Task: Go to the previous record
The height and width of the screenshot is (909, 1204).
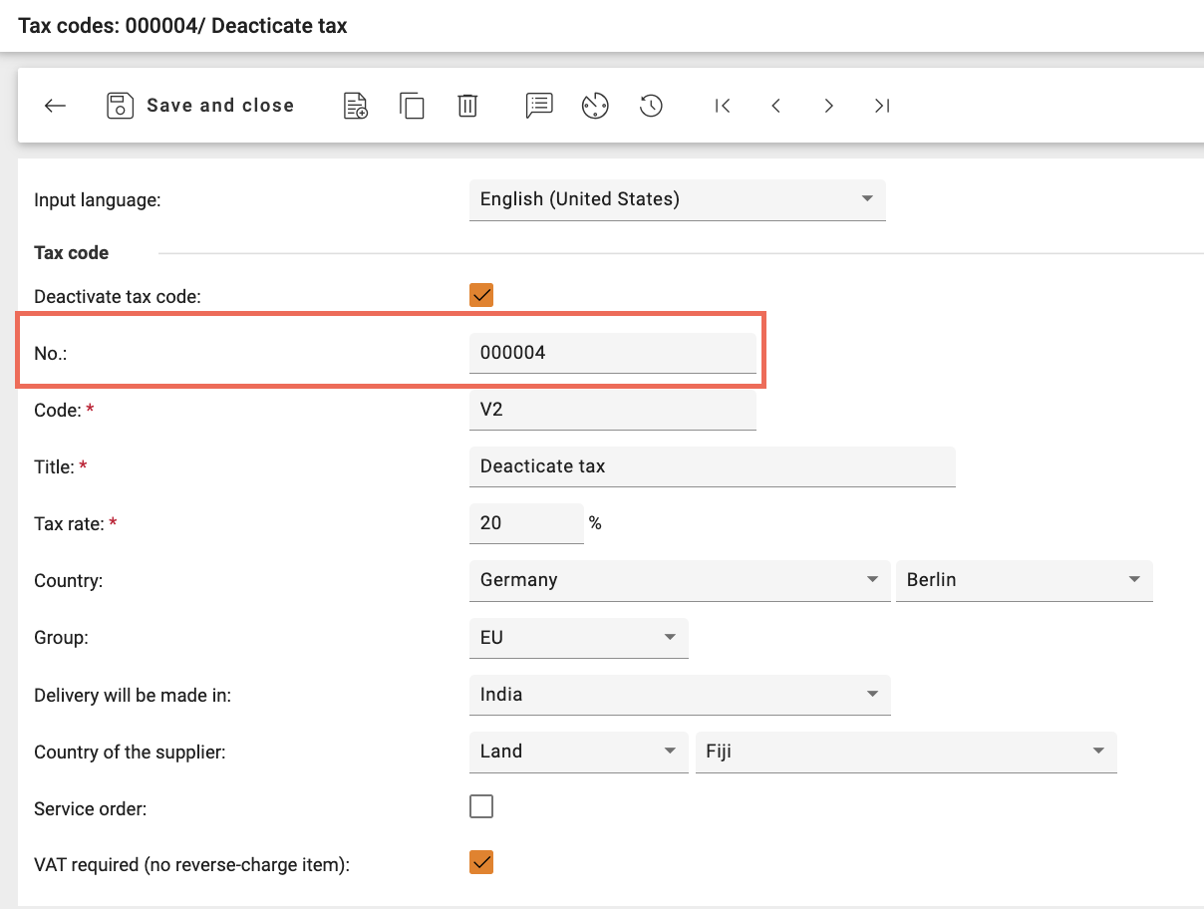Action: tap(775, 106)
